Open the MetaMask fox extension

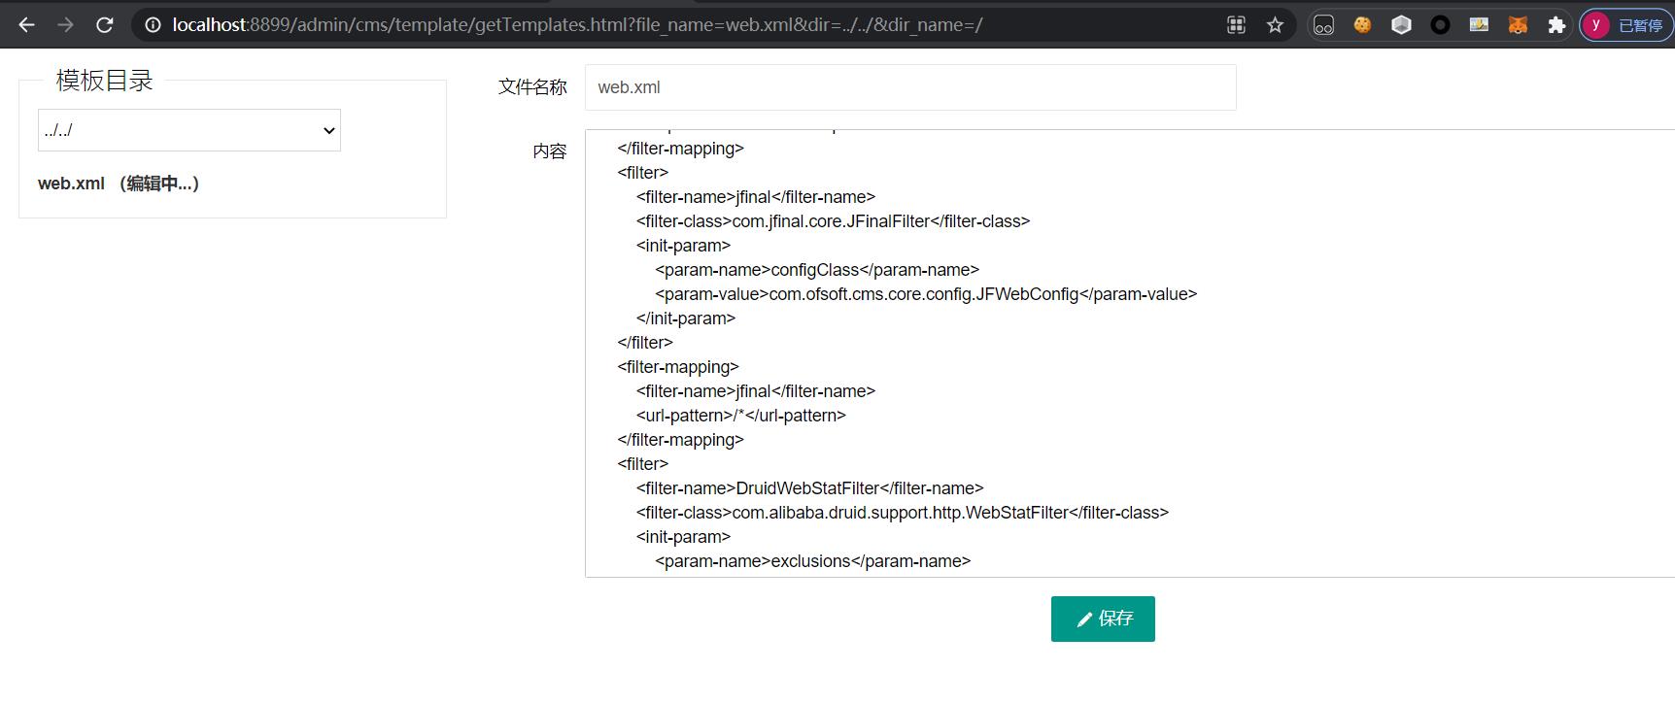1518,25
